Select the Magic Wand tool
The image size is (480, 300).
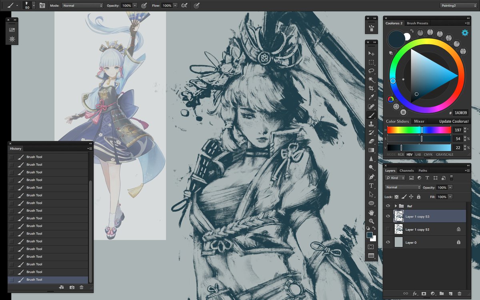click(x=371, y=79)
